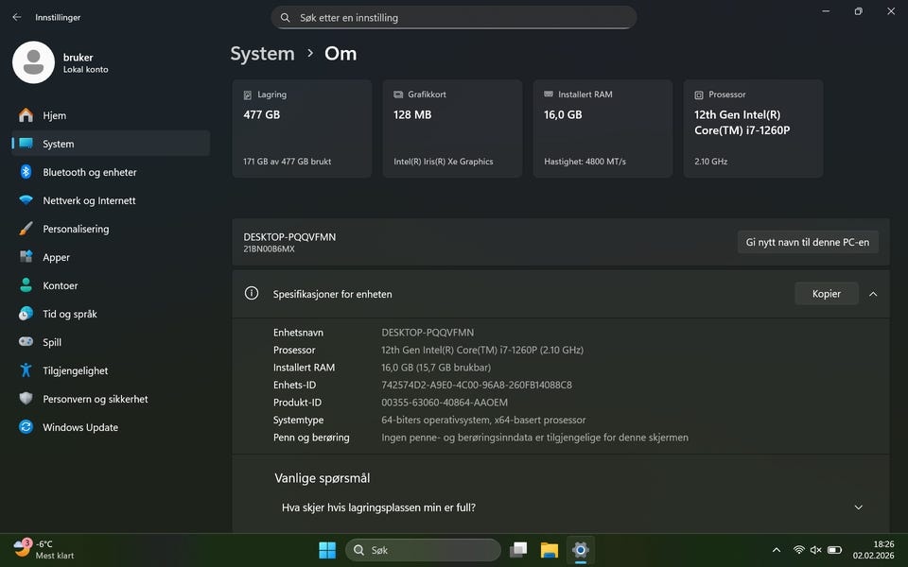Click the muted volume tray icon
Screen dimensions: 908x567
click(x=816, y=550)
